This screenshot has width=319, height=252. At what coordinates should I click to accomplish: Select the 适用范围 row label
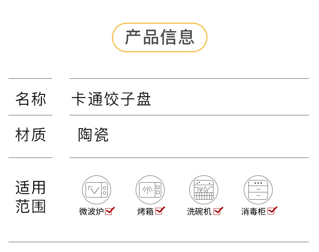click(x=31, y=197)
